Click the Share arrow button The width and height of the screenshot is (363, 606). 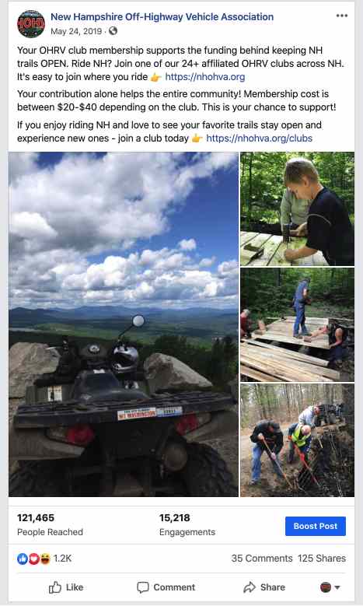point(264,587)
